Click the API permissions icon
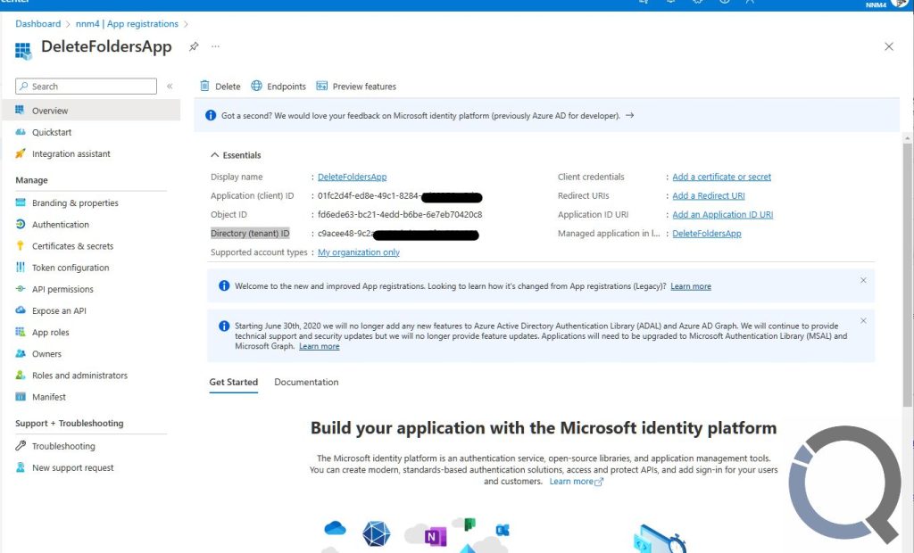The height and width of the screenshot is (553, 914). coord(21,289)
